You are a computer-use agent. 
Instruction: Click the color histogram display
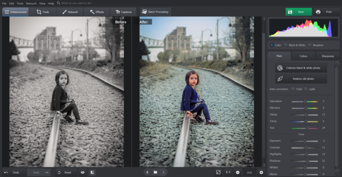click(x=303, y=28)
